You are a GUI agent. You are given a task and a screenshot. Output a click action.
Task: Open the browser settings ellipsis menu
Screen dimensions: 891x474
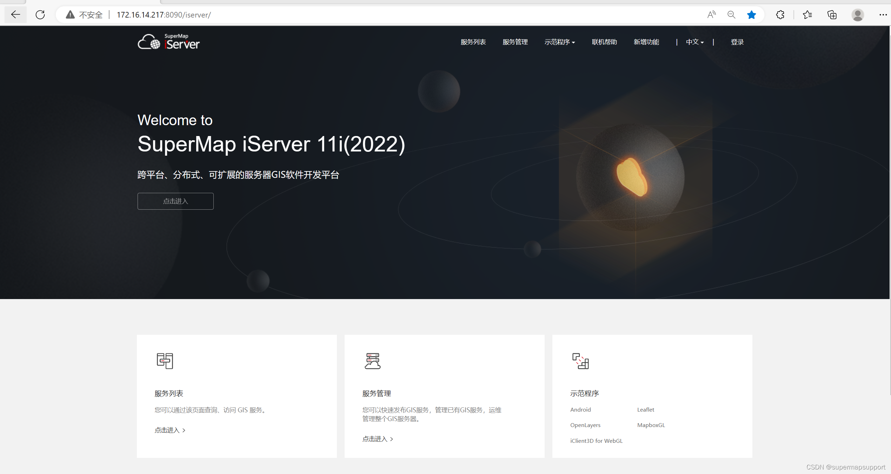(x=883, y=15)
